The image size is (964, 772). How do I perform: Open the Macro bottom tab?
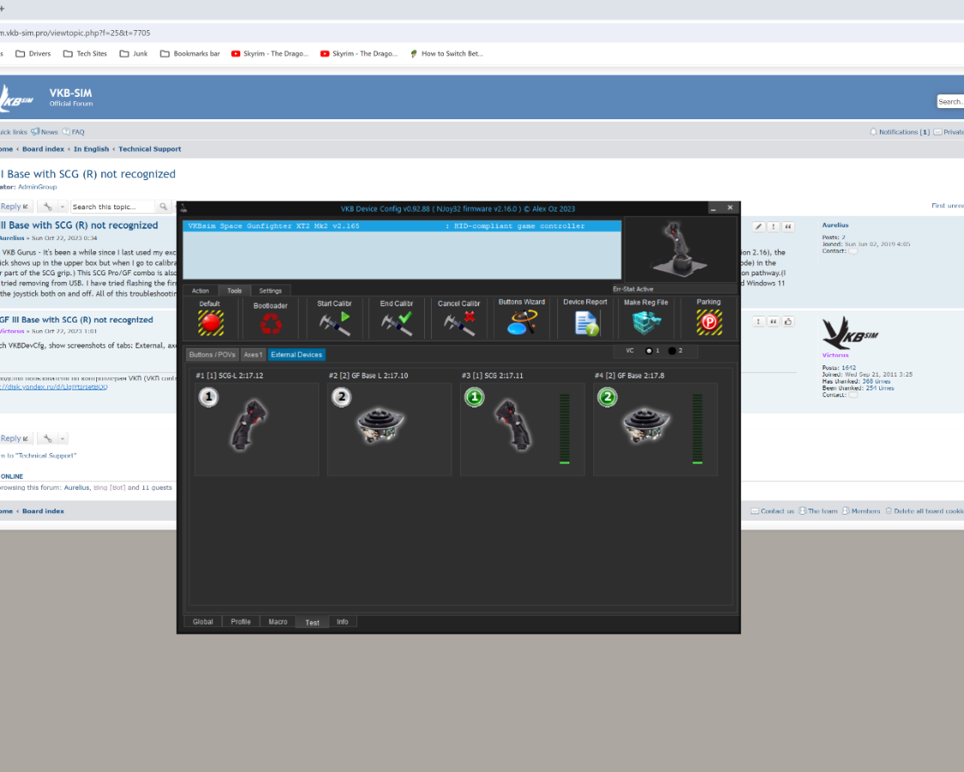pos(278,622)
